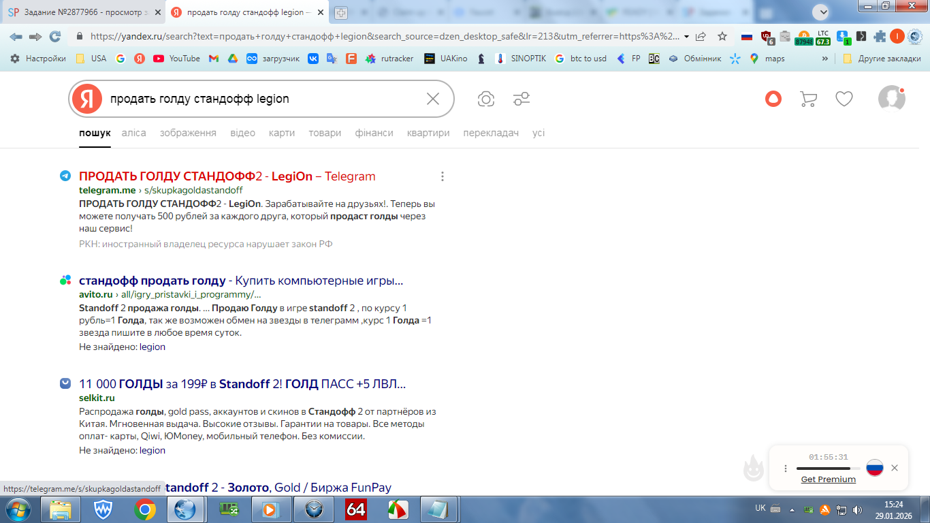Open the shopping cart icon

tap(809, 99)
